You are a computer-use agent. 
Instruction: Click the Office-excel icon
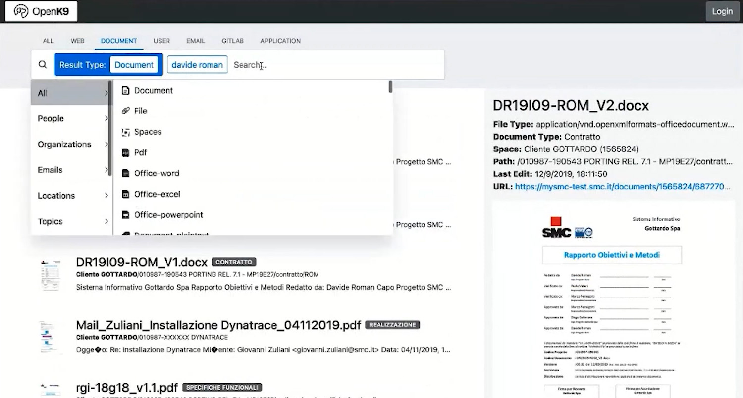(126, 194)
